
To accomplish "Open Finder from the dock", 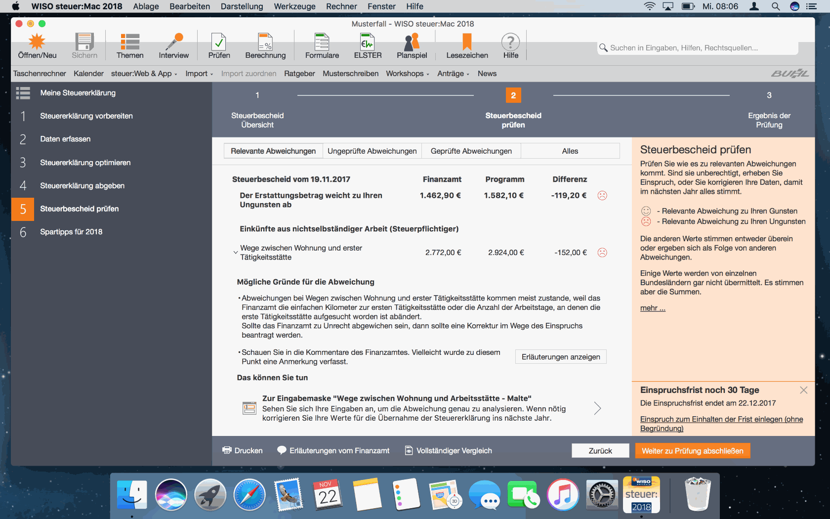I will (x=132, y=495).
